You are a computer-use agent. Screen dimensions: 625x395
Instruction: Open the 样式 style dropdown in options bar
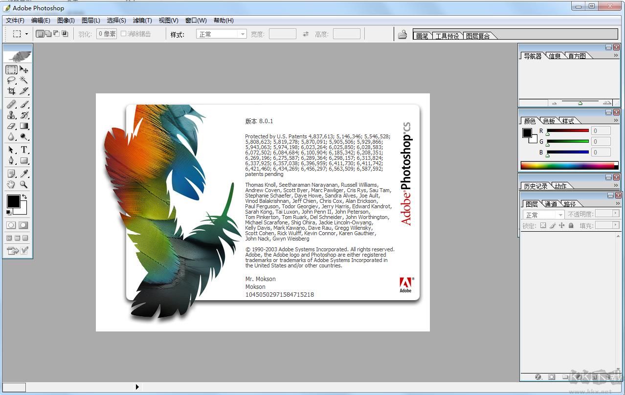pyautogui.click(x=222, y=34)
